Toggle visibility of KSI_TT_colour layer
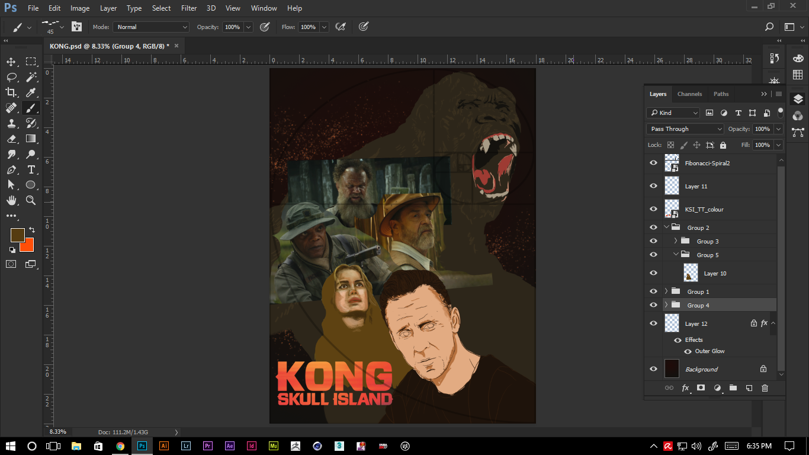 click(x=654, y=209)
